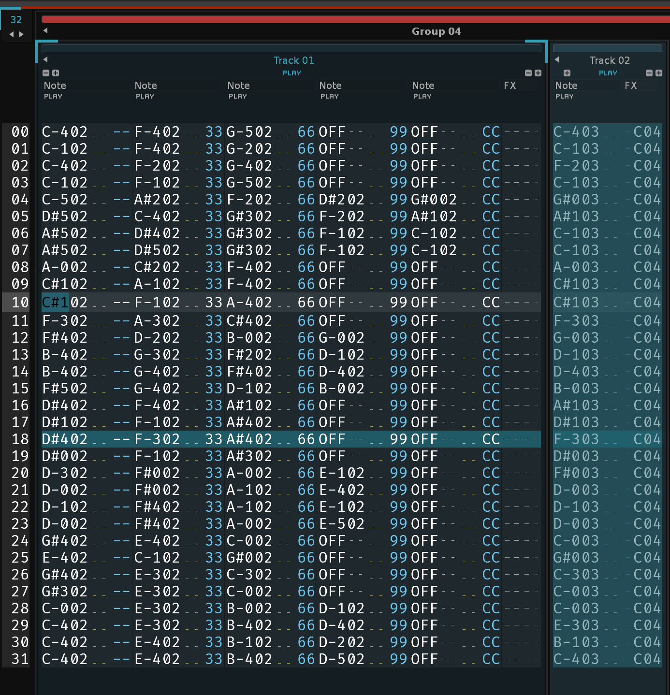Viewport: 670px width, 695px height.
Task: Mute the first Note column of Track 01
Action: point(53,96)
